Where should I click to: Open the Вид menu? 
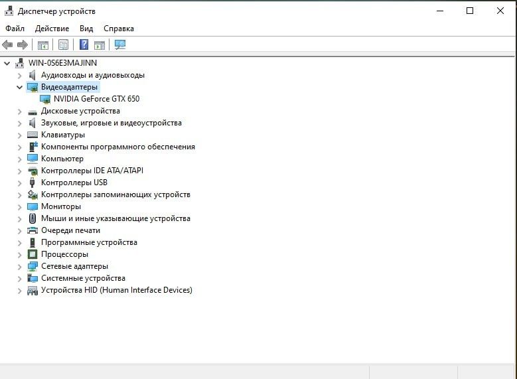(86, 29)
